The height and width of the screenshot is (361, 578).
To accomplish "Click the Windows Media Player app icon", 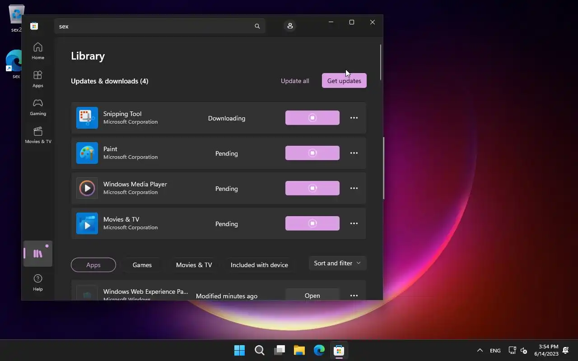I will pos(87,188).
